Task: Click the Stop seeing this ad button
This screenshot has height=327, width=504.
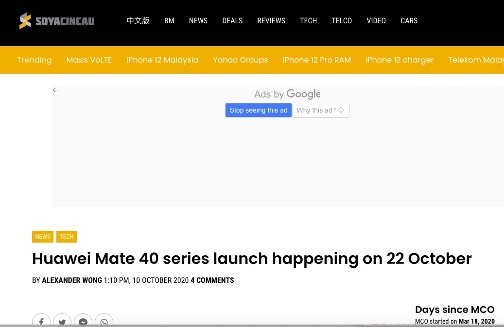Action: (259, 110)
